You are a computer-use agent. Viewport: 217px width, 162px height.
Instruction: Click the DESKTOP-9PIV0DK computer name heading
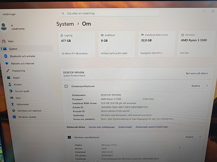pos(74,73)
